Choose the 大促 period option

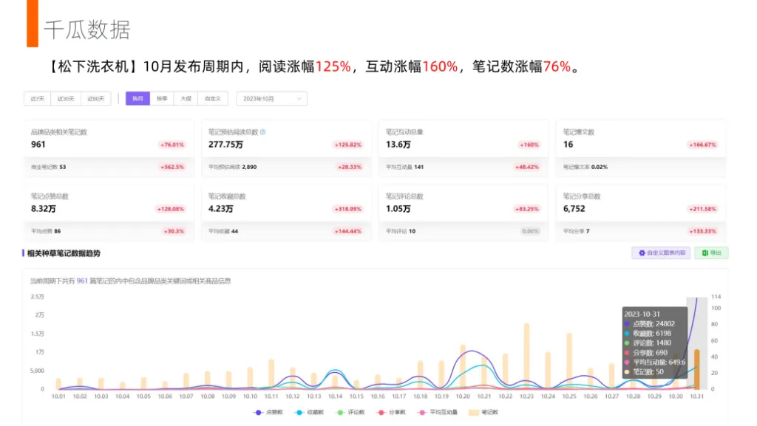click(186, 99)
